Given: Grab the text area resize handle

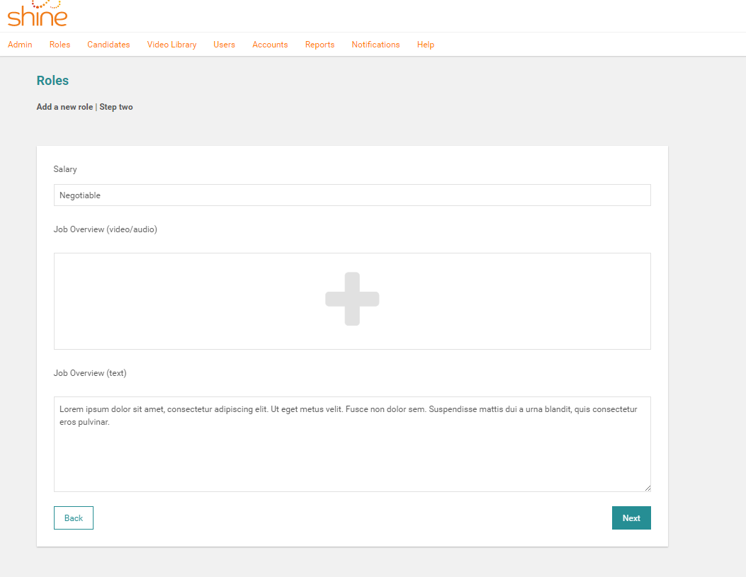Looking at the screenshot, I should (x=647, y=488).
